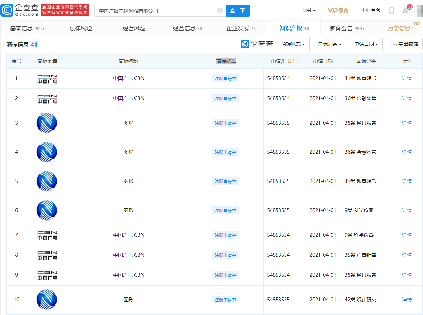Switch to the 经营信息 tab
Viewport: 423px width, 315px height.
(187, 28)
